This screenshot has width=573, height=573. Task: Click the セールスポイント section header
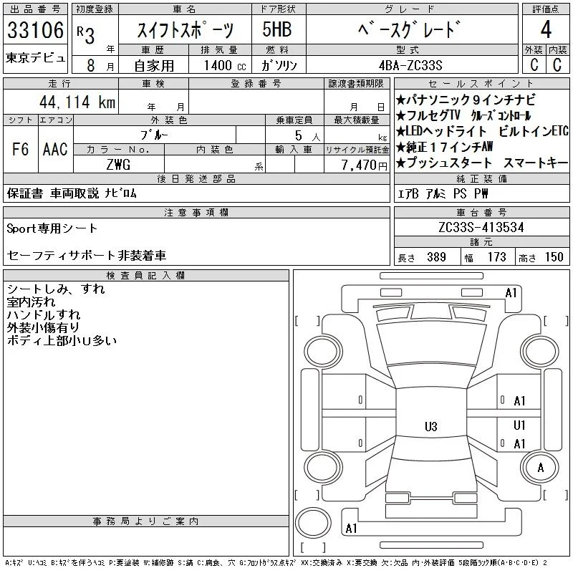tap(481, 84)
